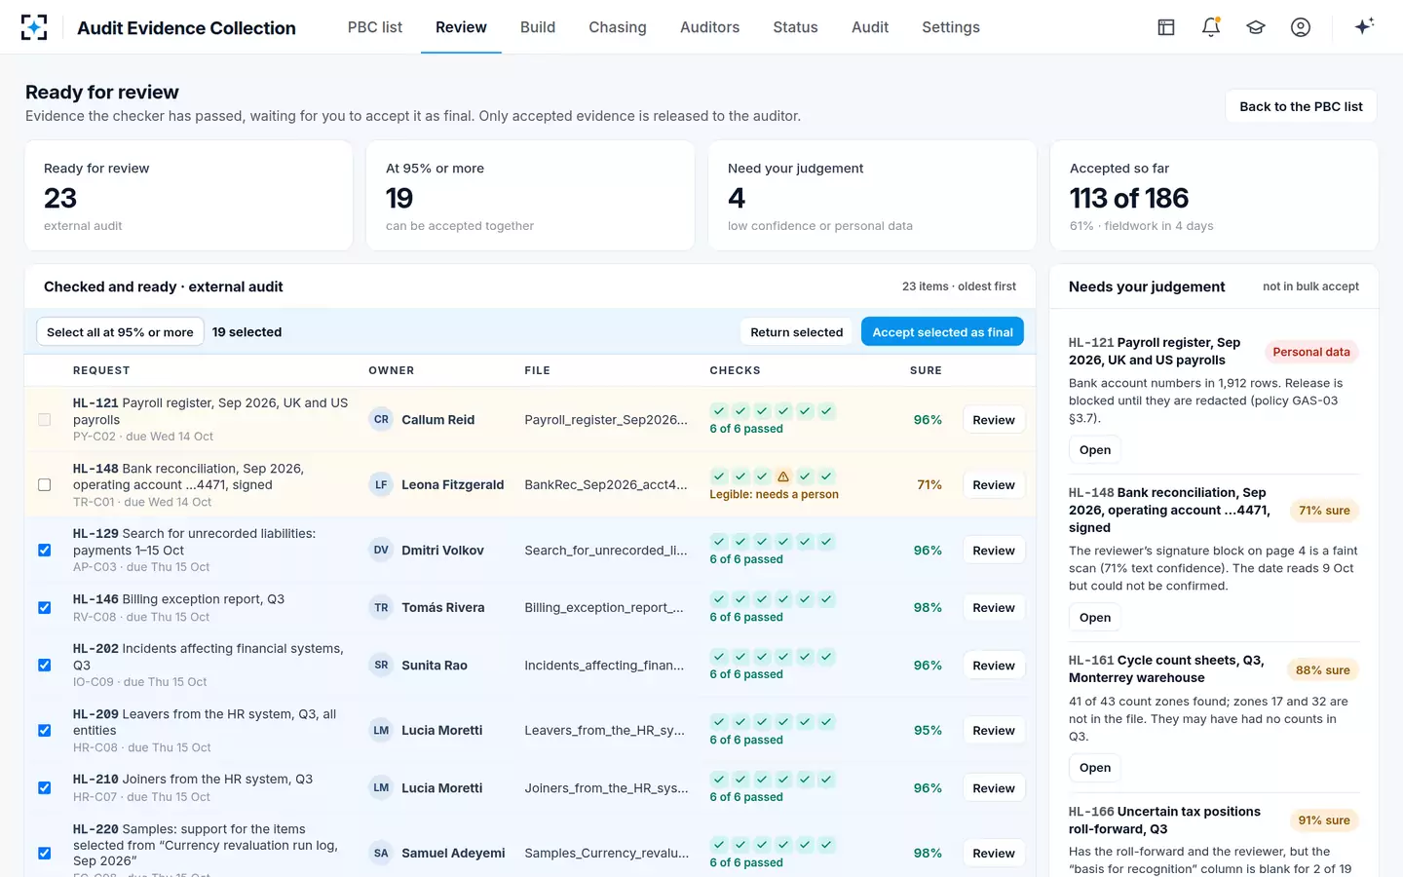Click the SURE column header
Image resolution: width=1403 pixels, height=877 pixels.
pos(926,370)
